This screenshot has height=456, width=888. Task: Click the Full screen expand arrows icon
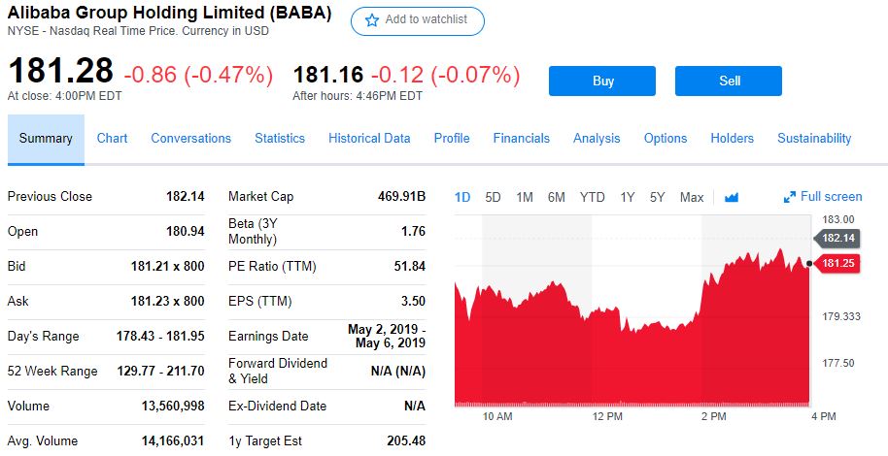tap(789, 197)
